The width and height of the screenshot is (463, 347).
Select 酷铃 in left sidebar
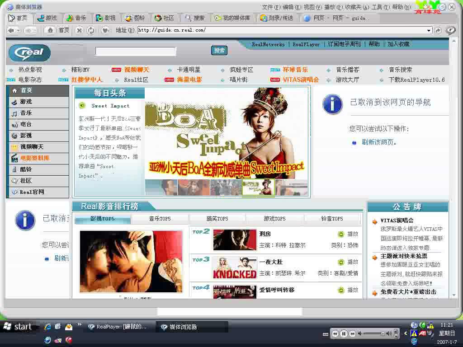click(x=38, y=169)
